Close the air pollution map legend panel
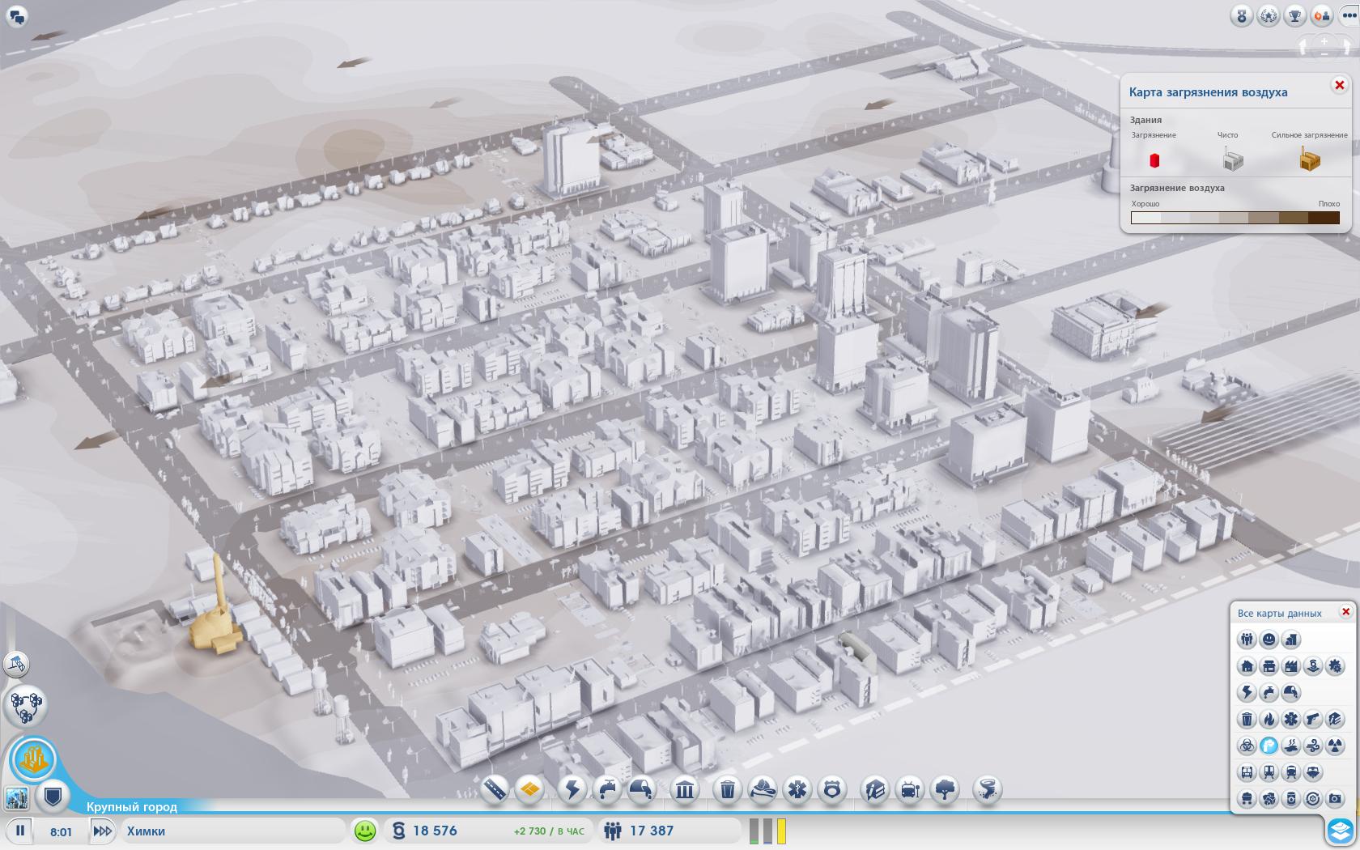This screenshot has height=850, width=1360. pyautogui.click(x=1339, y=85)
